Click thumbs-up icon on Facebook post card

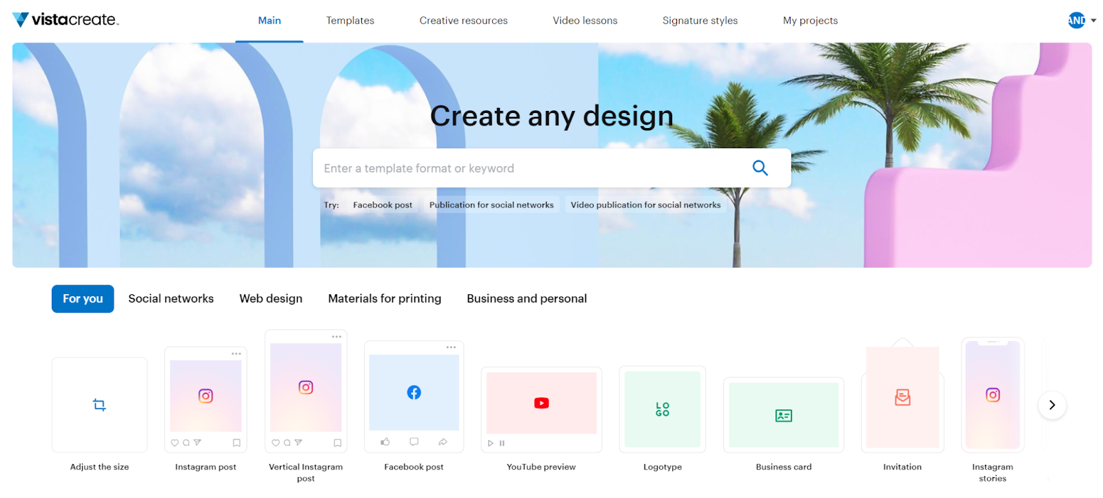[x=385, y=442]
